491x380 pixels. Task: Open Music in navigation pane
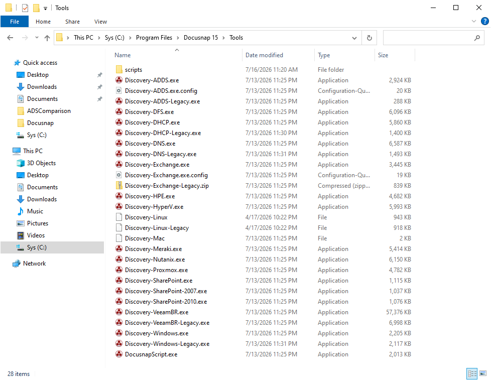pos(35,211)
